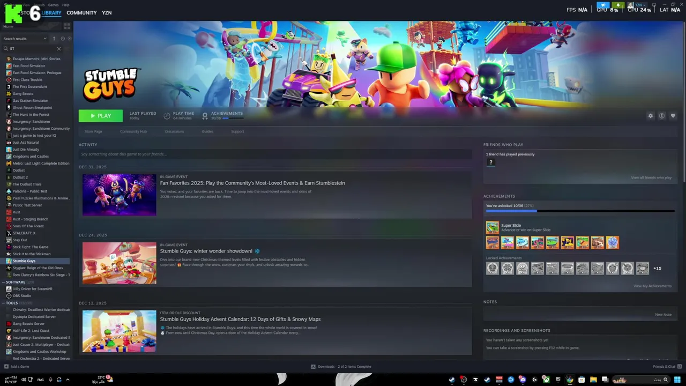
Task: Click View My Achievements link
Action: coord(652,286)
